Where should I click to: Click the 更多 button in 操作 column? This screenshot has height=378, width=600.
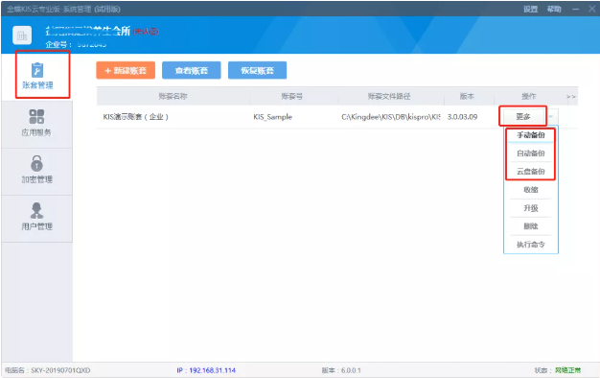(523, 116)
